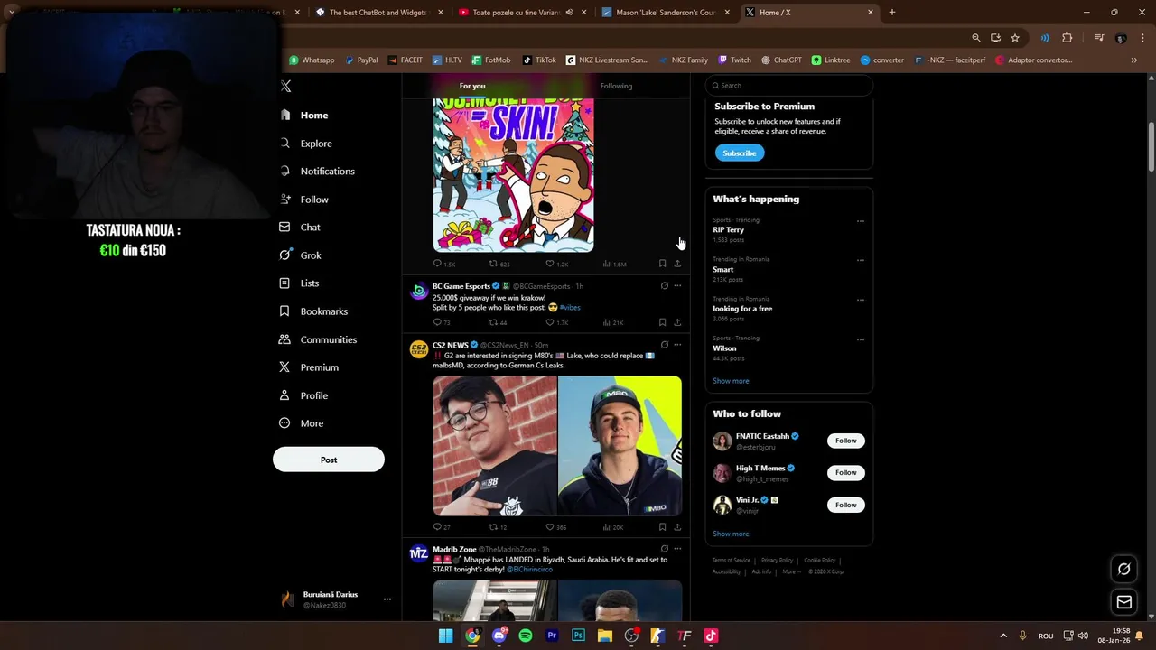Mute the YouTube tab audio icon
Image resolution: width=1156 pixels, height=650 pixels.
569,12
